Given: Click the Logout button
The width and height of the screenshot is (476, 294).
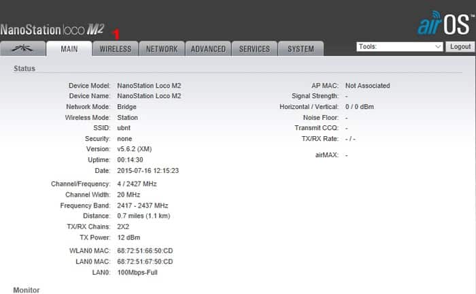Looking at the screenshot, I should tap(460, 46).
